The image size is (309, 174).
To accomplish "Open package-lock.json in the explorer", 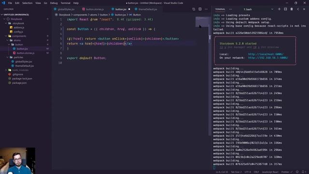I will click(x=22, y=78).
